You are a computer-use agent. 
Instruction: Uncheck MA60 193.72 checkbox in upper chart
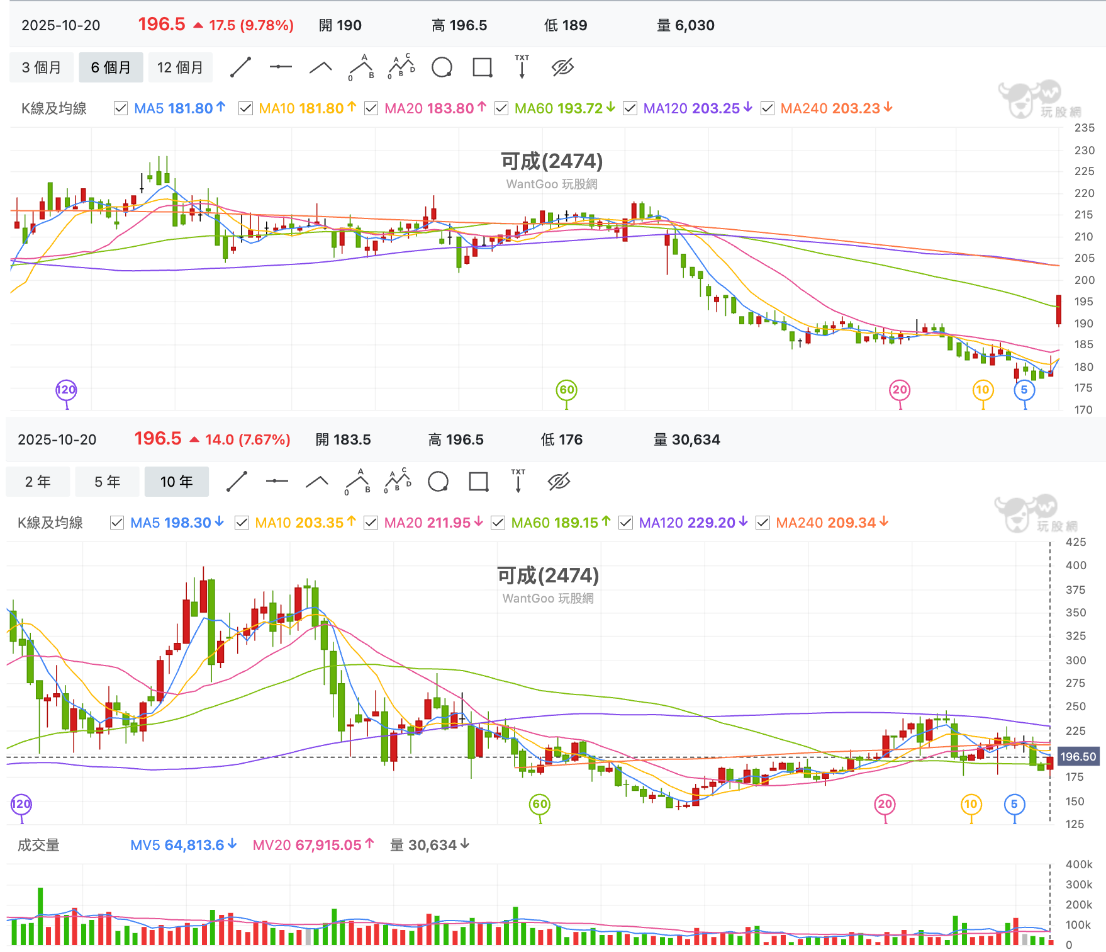(x=501, y=108)
